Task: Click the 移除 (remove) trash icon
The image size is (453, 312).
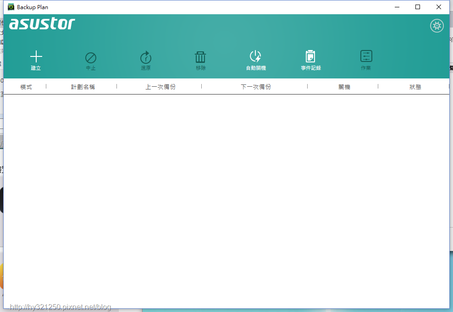Action: (x=200, y=57)
